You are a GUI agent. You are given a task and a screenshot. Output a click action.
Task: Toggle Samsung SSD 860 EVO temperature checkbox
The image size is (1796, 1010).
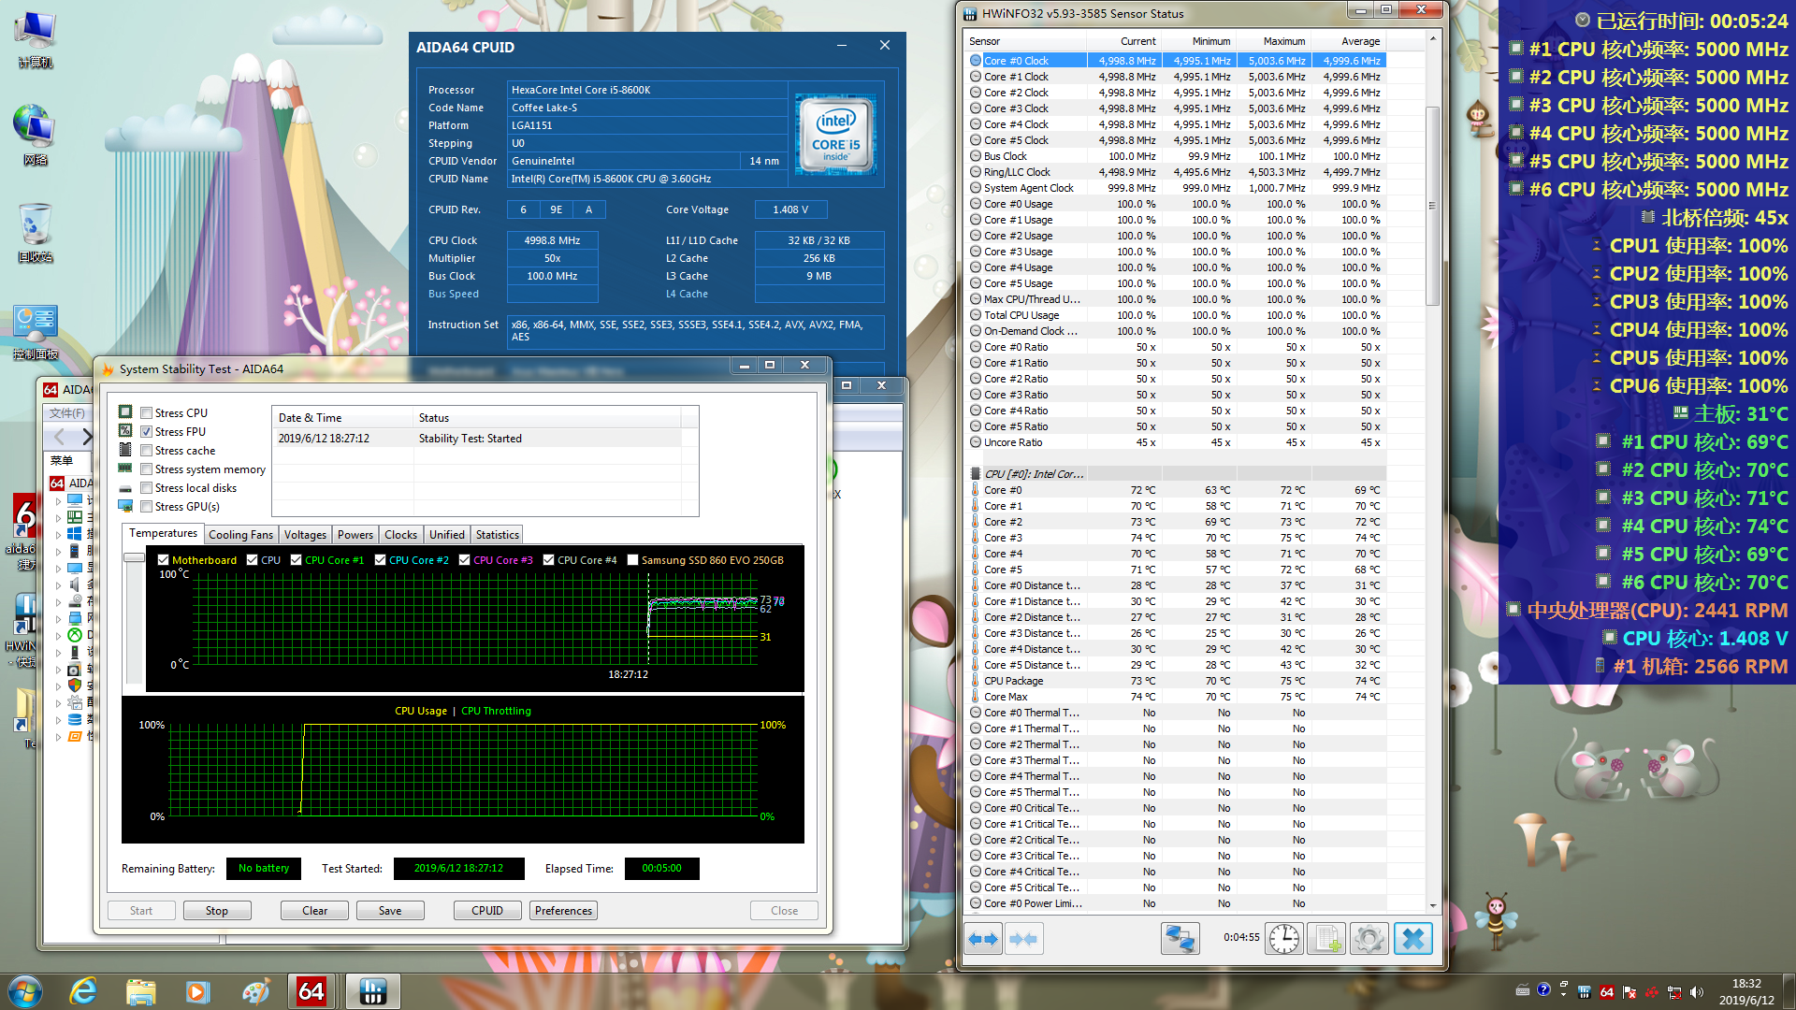click(x=632, y=560)
